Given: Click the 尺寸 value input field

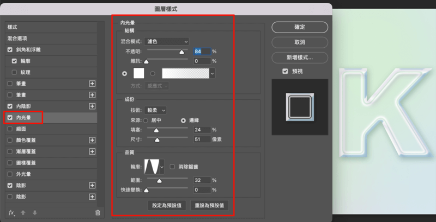Looking at the screenshot, I should pyautogui.click(x=201, y=139).
